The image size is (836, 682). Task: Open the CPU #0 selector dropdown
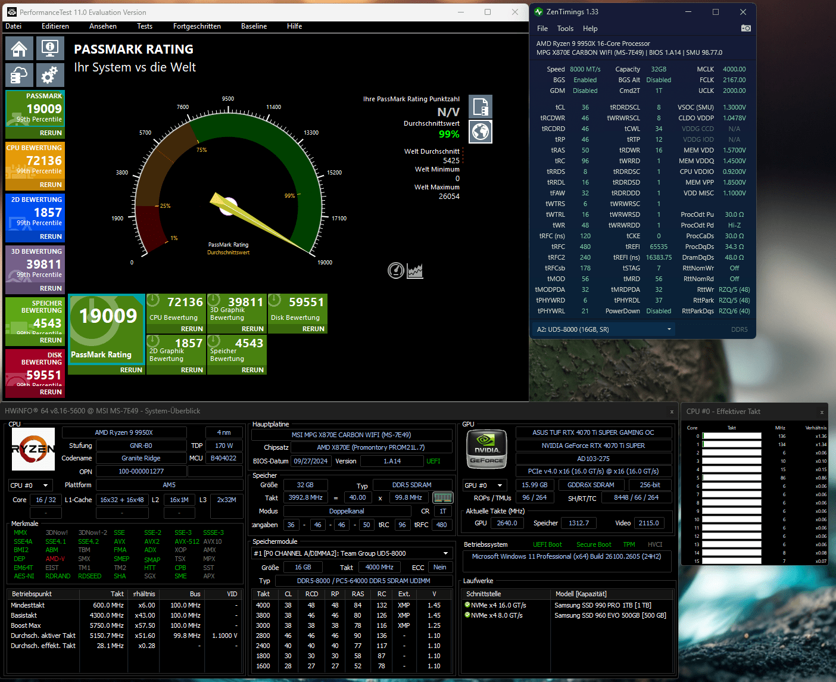tap(30, 485)
